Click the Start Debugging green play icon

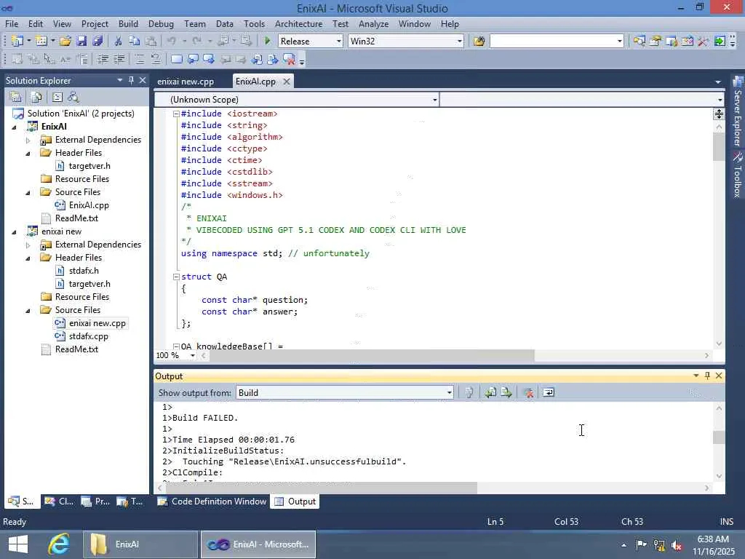pos(268,41)
